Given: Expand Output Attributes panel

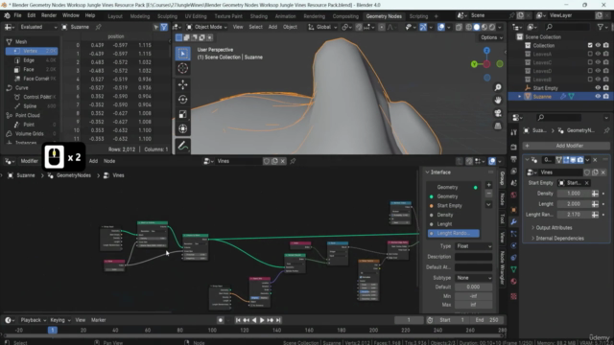Looking at the screenshot, I should (x=554, y=228).
